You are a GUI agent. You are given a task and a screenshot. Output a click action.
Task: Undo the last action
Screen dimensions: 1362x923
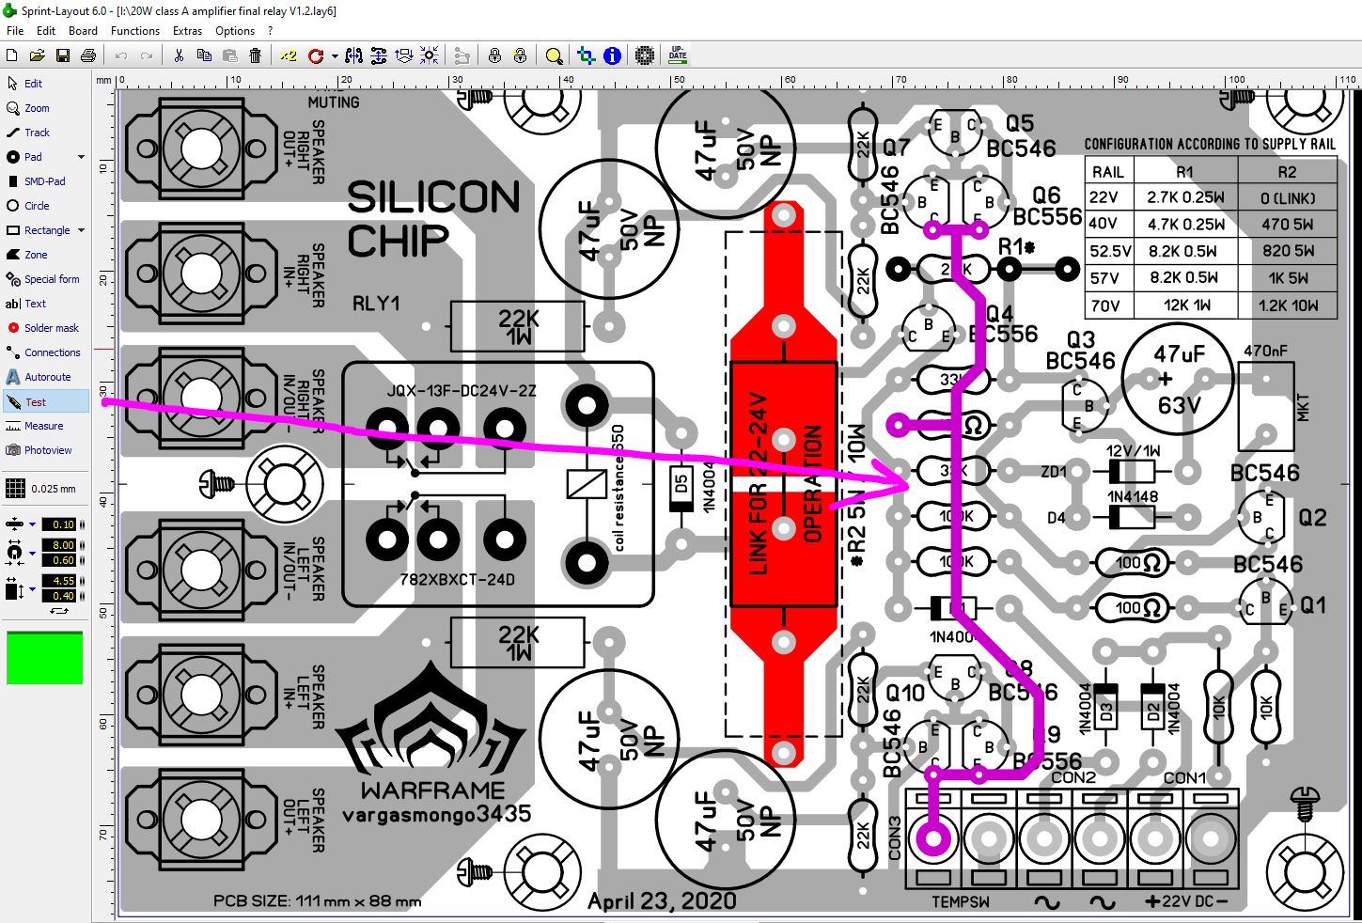[121, 55]
